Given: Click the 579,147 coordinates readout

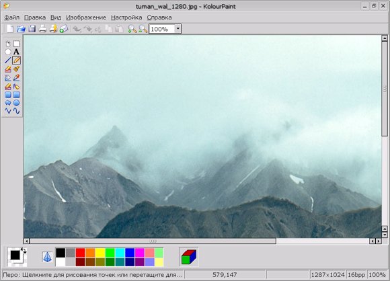Looking at the screenshot, I should [x=225, y=275].
